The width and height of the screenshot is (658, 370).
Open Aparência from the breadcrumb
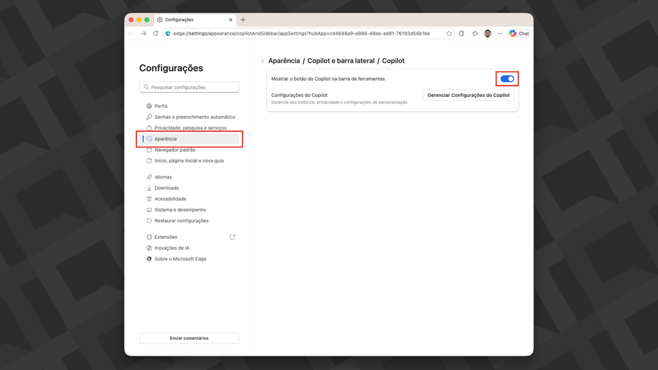pos(283,60)
